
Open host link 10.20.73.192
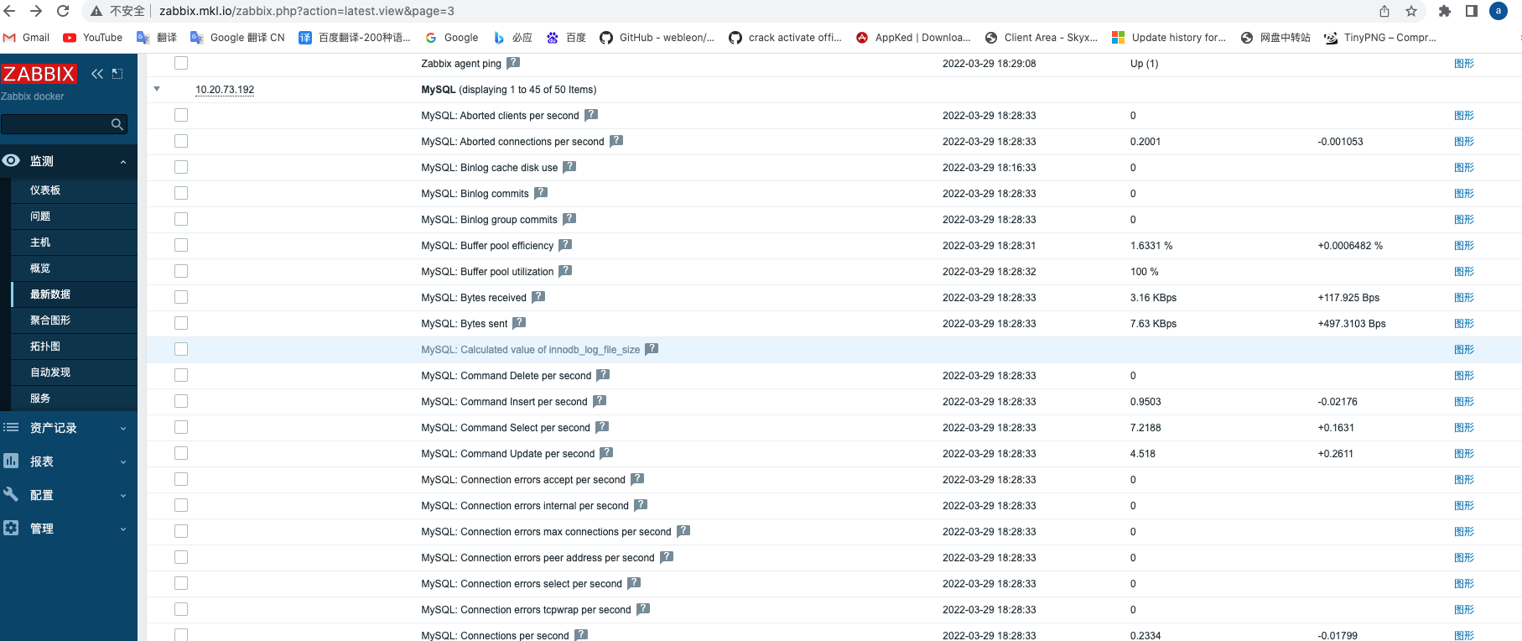(x=225, y=90)
